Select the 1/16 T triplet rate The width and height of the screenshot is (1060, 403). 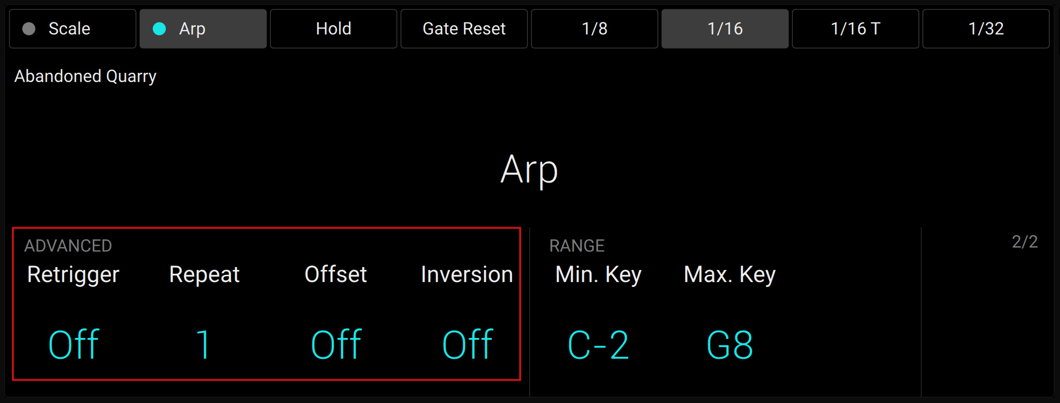click(855, 29)
